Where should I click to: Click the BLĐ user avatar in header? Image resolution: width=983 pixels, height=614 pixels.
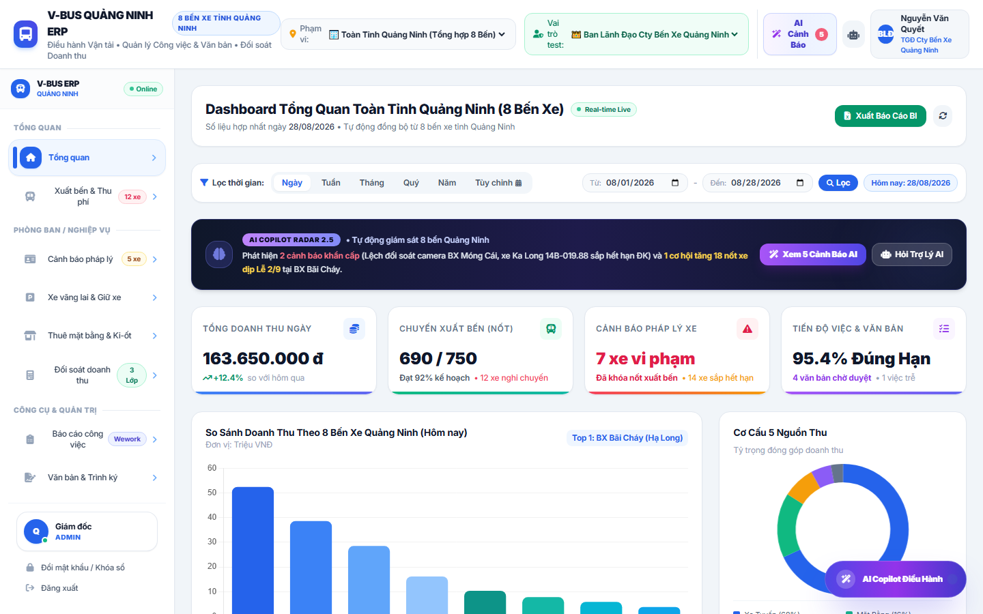[x=885, y=34]
